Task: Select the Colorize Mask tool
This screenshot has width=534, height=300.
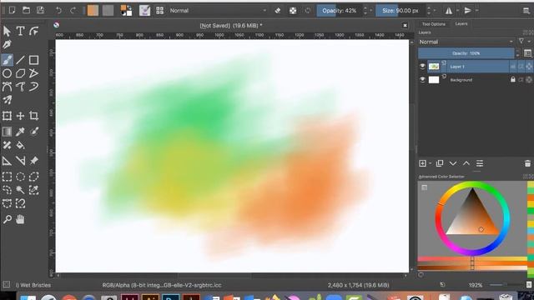Action: click(x=33, y=132)
